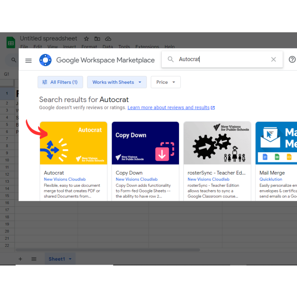
Task: Open All Filters (1) panel
Action: point(60,82)
